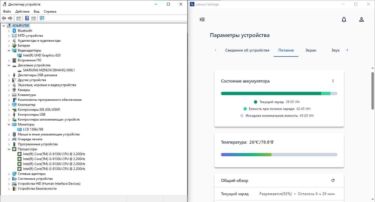Viewport: 375px width, 202px height.
Task: Collapse the Процессоры category
Action: pyautogui.click(x=9, y=149)
